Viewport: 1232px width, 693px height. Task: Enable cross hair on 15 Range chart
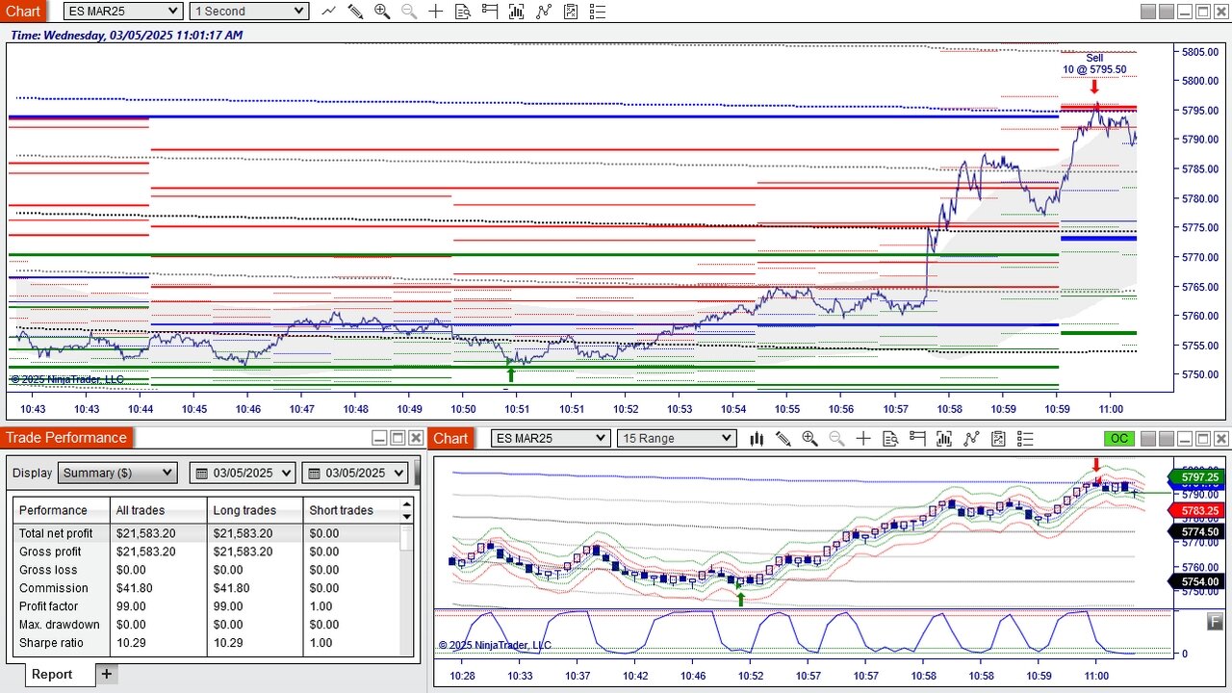[863, 439]
